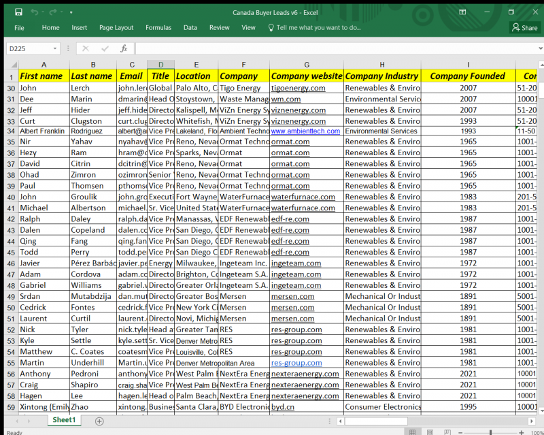Switch to Page Layout view in status bar
The width and height of the screenshot is (544, 435).
(x=430, y=432)
